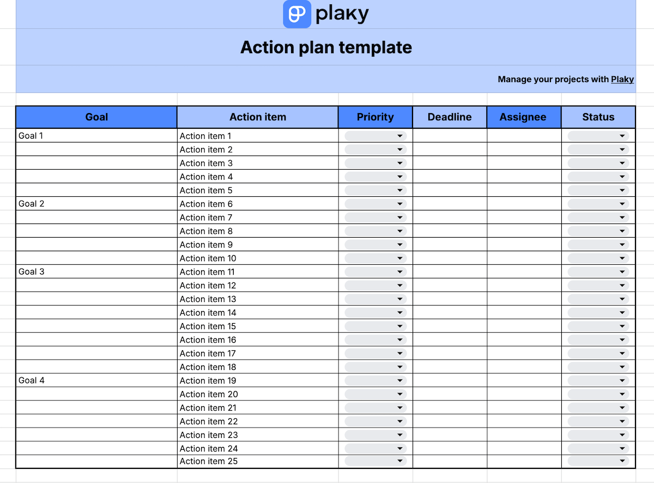Screen dimensions: 654x483
Task: Select the Goal 3 cell
Action: click(x=96, y=272)
